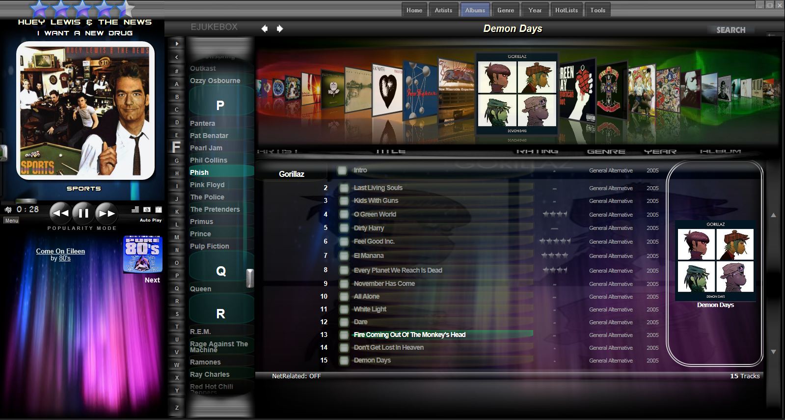Screen dimensions: 785x420
Task: Switch to the Artists tab
Action: (443, 10)
